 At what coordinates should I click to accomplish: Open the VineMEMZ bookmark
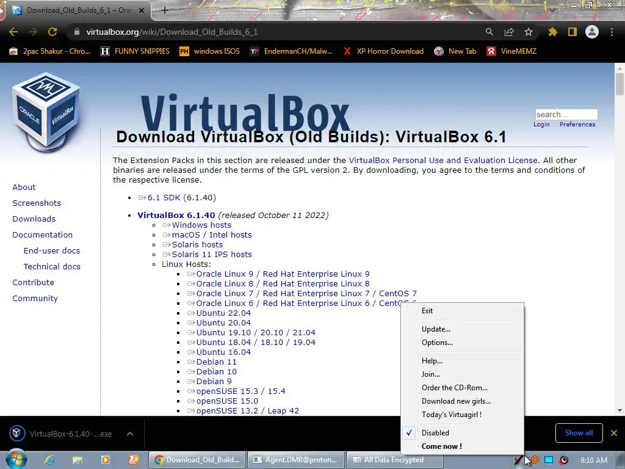[x=512, y=51]
